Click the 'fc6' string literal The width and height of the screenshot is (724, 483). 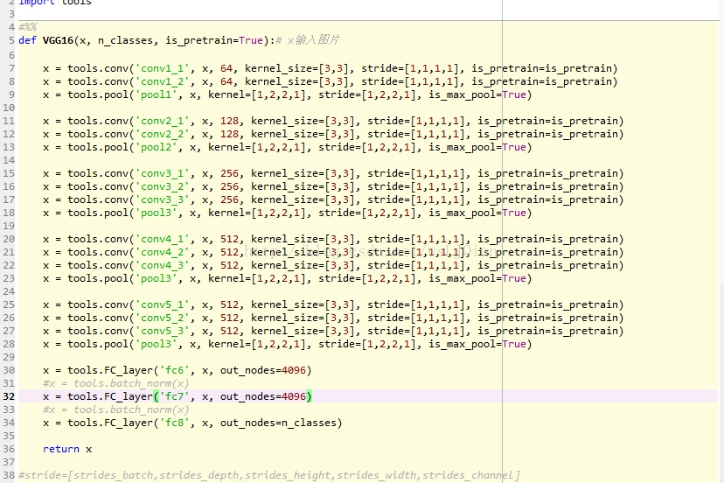175,370
